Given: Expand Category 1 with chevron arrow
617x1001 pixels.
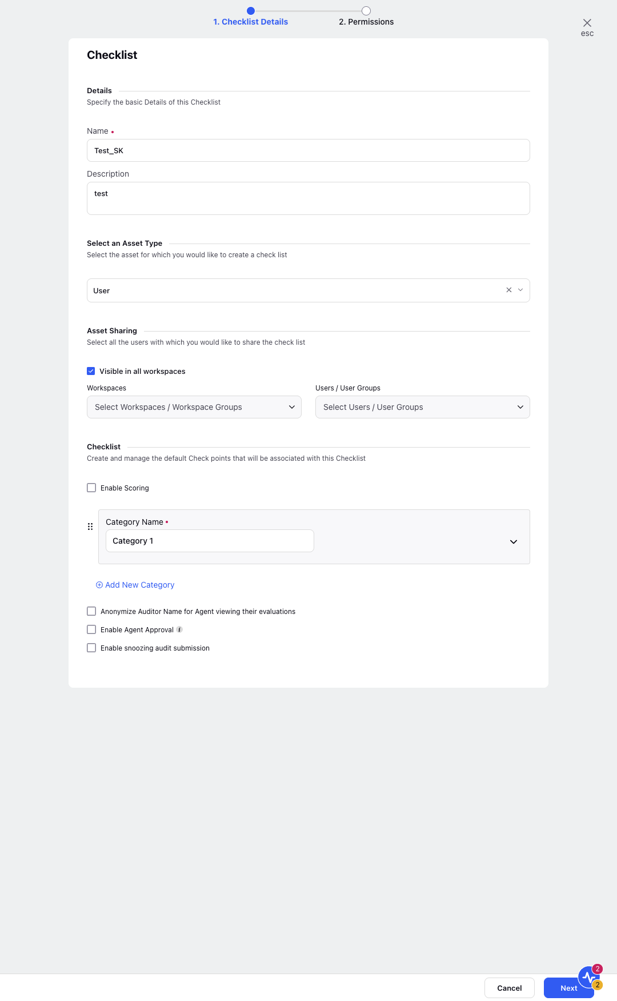Looking at the screenshot, I should coord(514,541).
